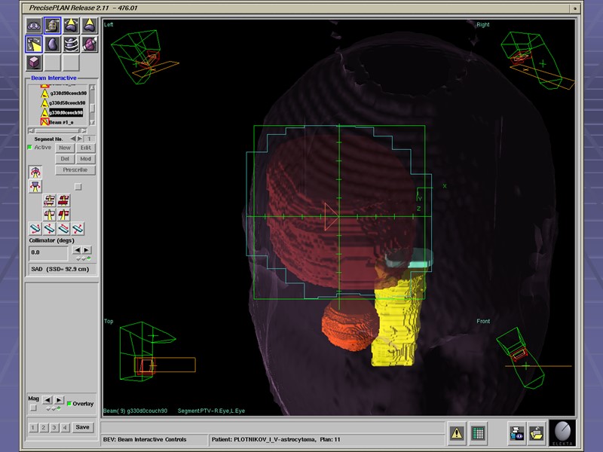The width and height of the screenshot is (603, 452).
Task: Click the third couch movement icon
Action: [x=64, y=229]
